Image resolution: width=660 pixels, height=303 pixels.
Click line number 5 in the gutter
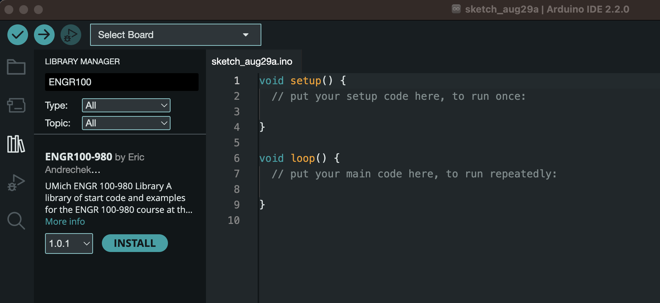point(237,143)
